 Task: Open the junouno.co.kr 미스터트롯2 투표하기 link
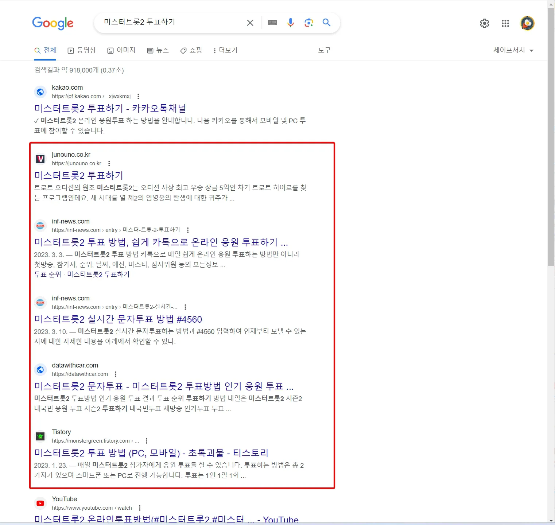point(79,175)
